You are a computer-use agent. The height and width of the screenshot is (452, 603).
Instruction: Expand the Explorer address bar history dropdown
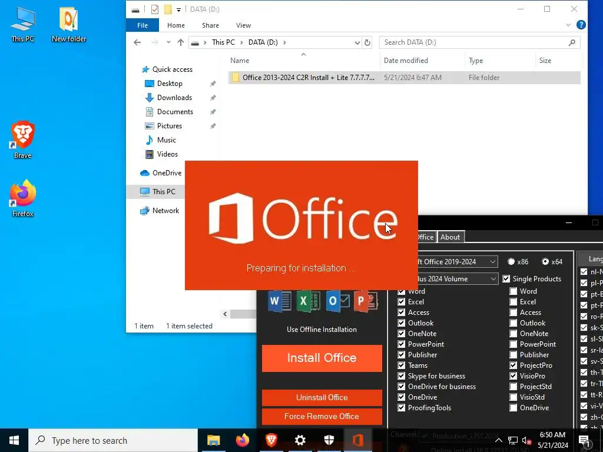[357, 42]
